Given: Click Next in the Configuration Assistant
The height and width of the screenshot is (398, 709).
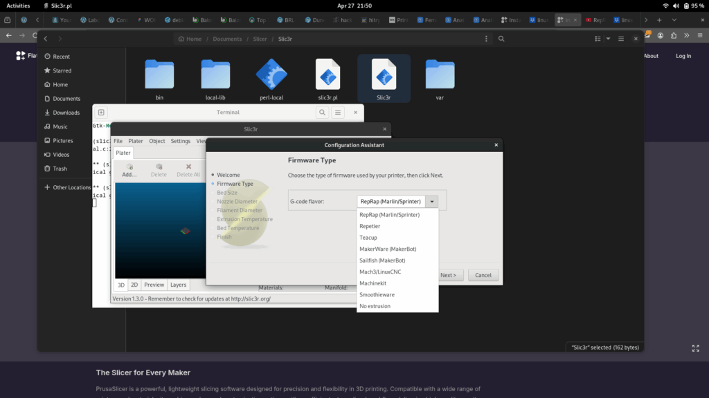Looking at the screenshot, I should click(450, 275).
